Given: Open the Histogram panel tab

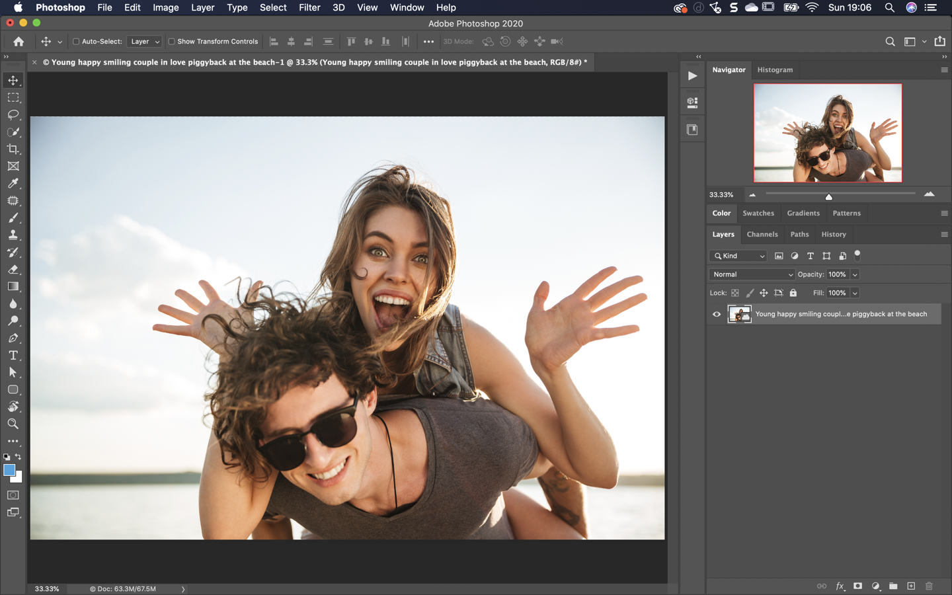Looking at the screenshot, I should pos(775,69).
